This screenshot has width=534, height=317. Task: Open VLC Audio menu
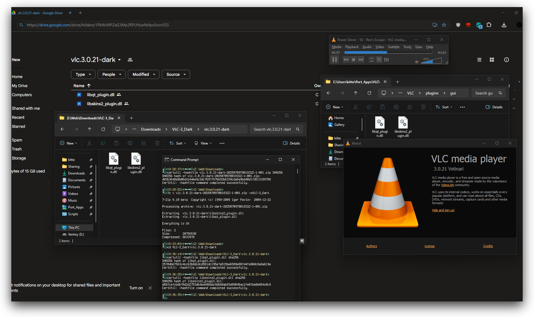point(367,47)
